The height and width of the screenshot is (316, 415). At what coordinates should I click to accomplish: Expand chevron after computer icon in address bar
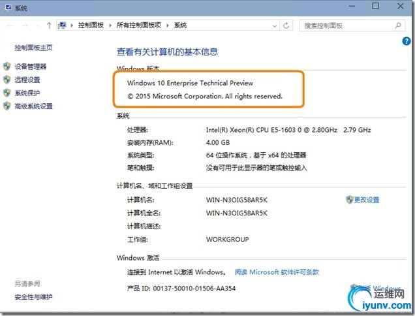72,25
